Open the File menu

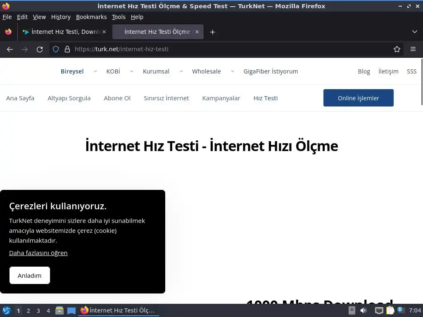(x=7, y=17)
